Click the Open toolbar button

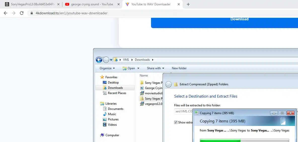point(129,68)
